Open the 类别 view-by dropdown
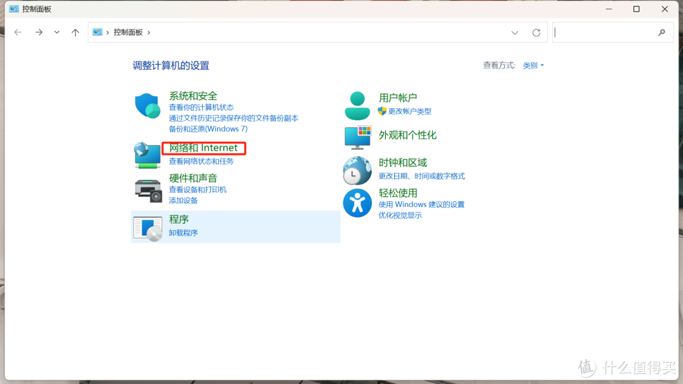 click(533, 65)
